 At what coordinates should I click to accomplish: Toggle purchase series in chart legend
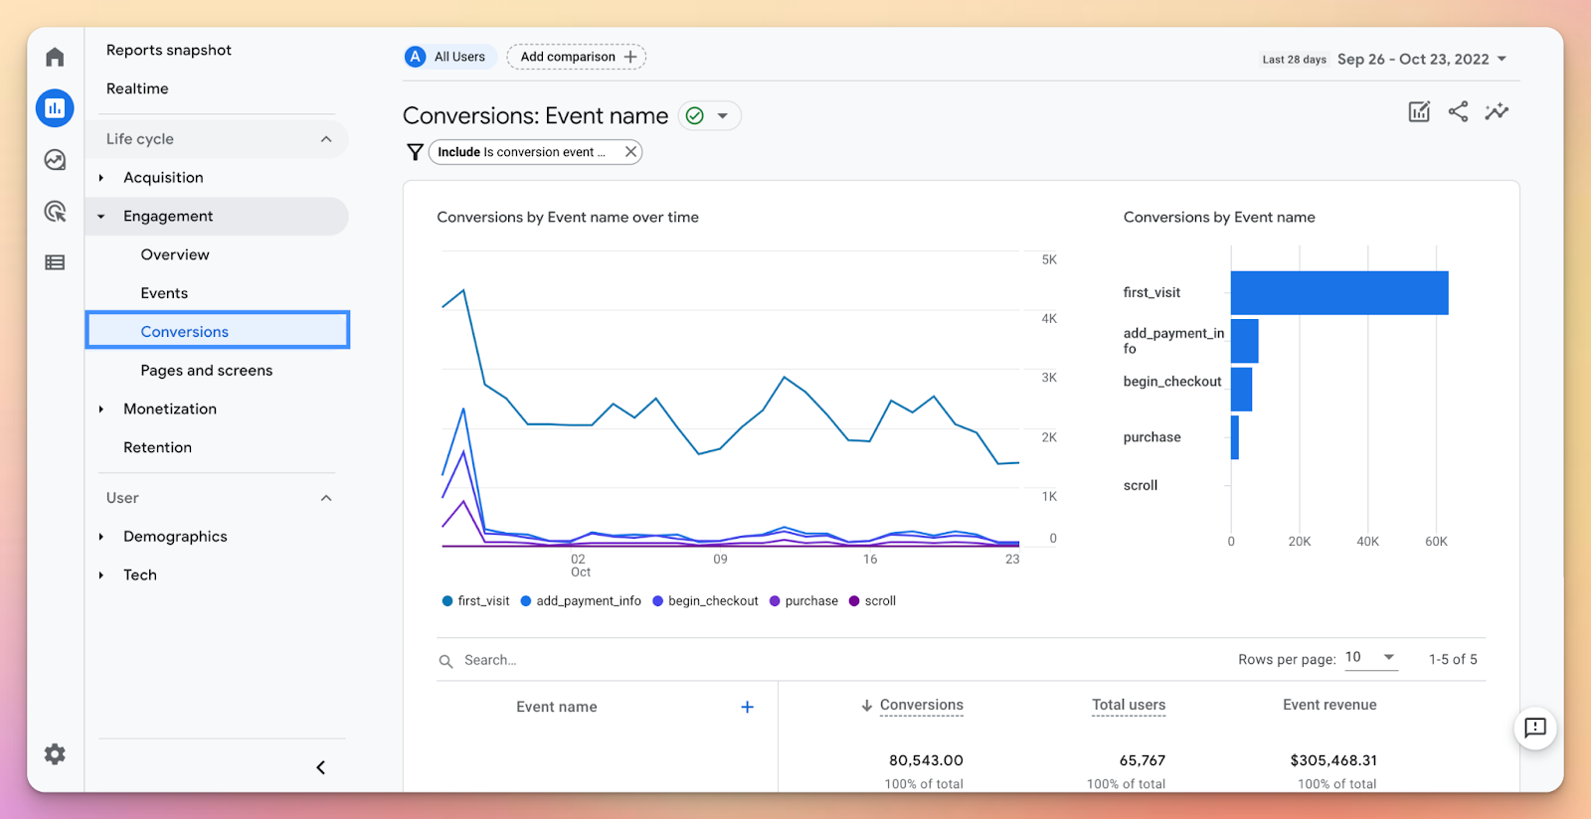click(x=803, y=601)
